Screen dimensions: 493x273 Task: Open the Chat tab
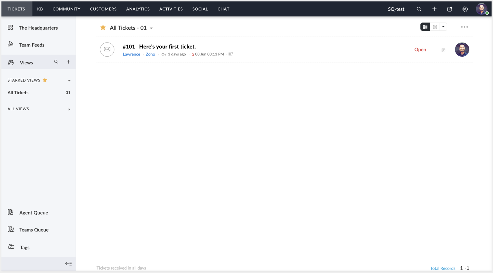pyautogui.click(x=223, y=9)
